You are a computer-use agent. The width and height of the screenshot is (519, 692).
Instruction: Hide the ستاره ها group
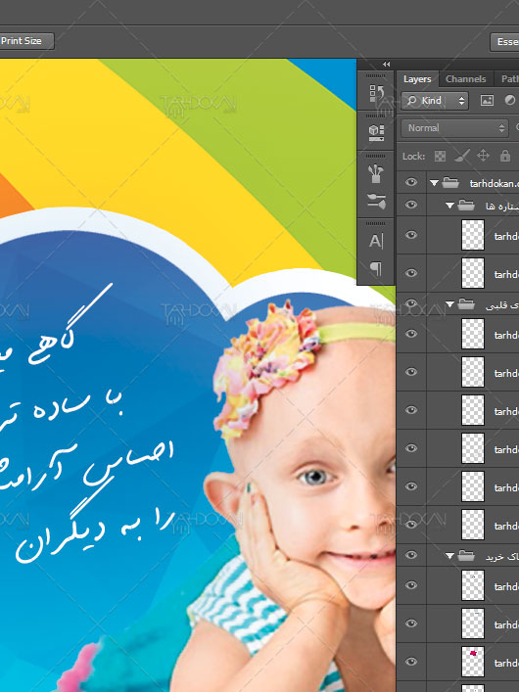(411, 205)
